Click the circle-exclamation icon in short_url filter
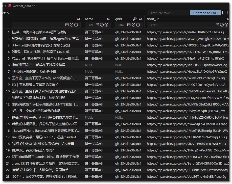The image size is (232, 184). (226, 25)
